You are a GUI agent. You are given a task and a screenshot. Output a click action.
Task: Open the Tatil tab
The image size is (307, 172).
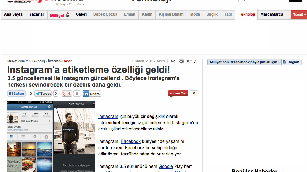228,14
